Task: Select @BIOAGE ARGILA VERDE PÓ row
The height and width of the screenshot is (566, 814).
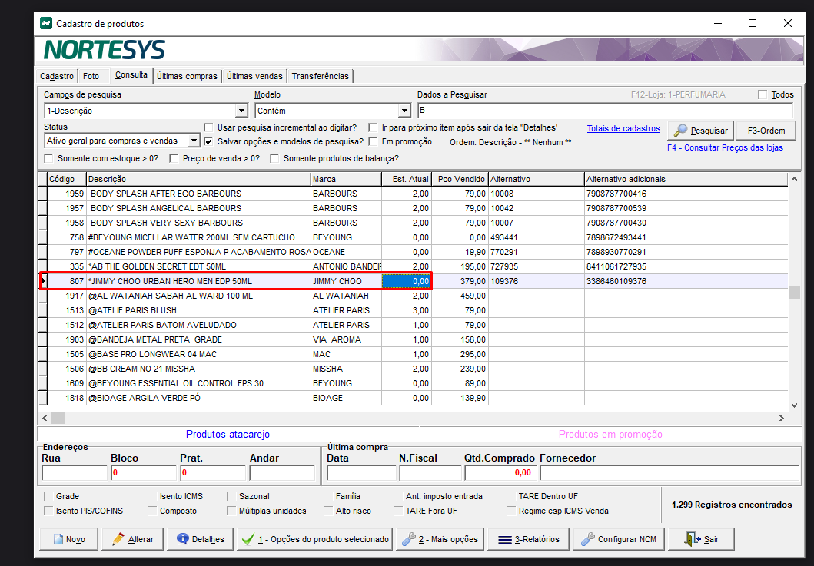Action: pyautogui.click(x=414, y=398)
